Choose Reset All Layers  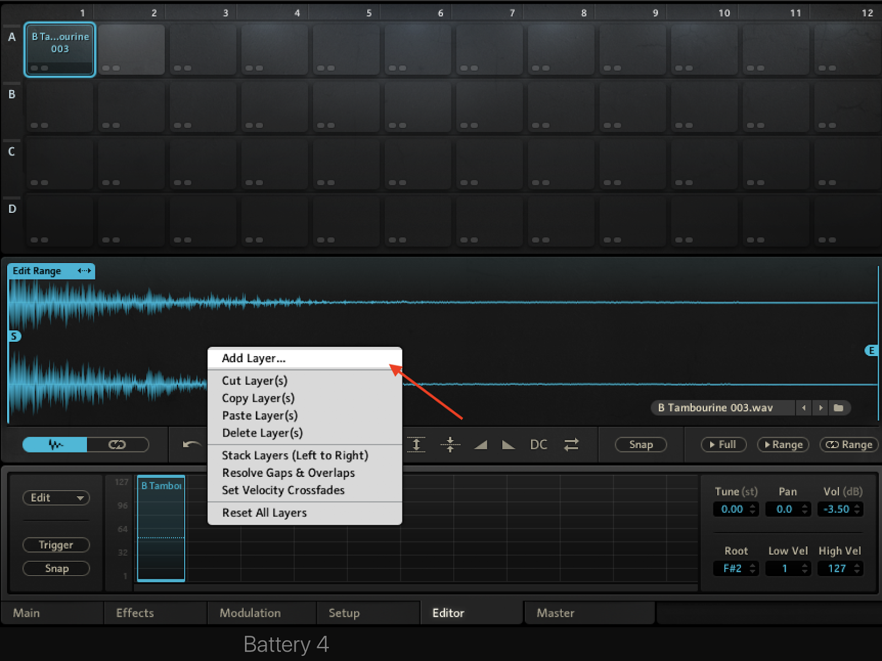tap(305, 513)
